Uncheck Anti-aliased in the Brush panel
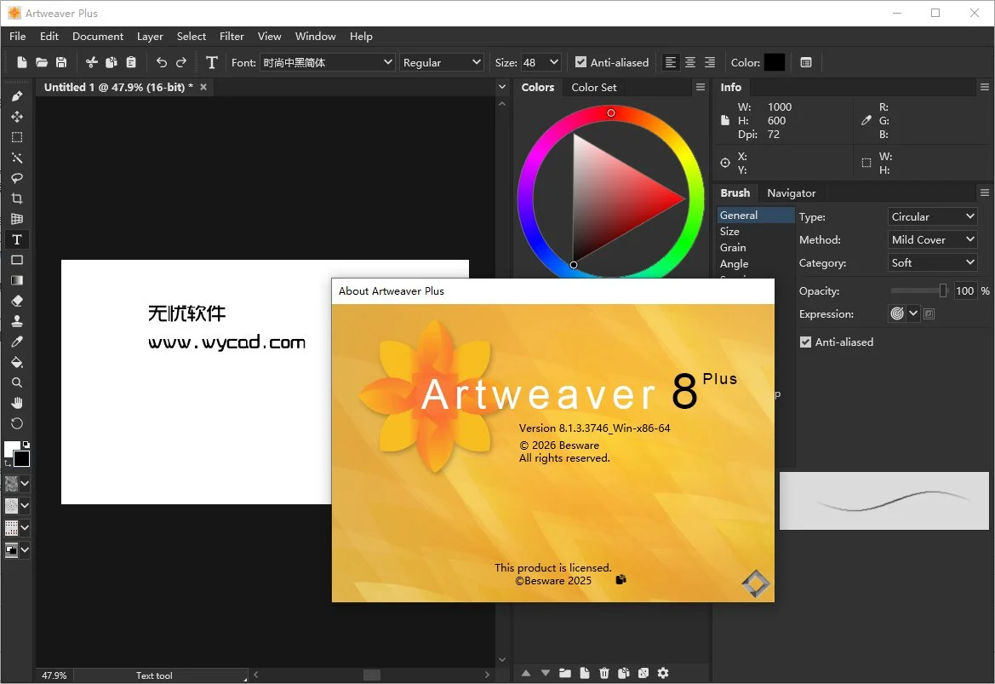 tap(805, 342)
